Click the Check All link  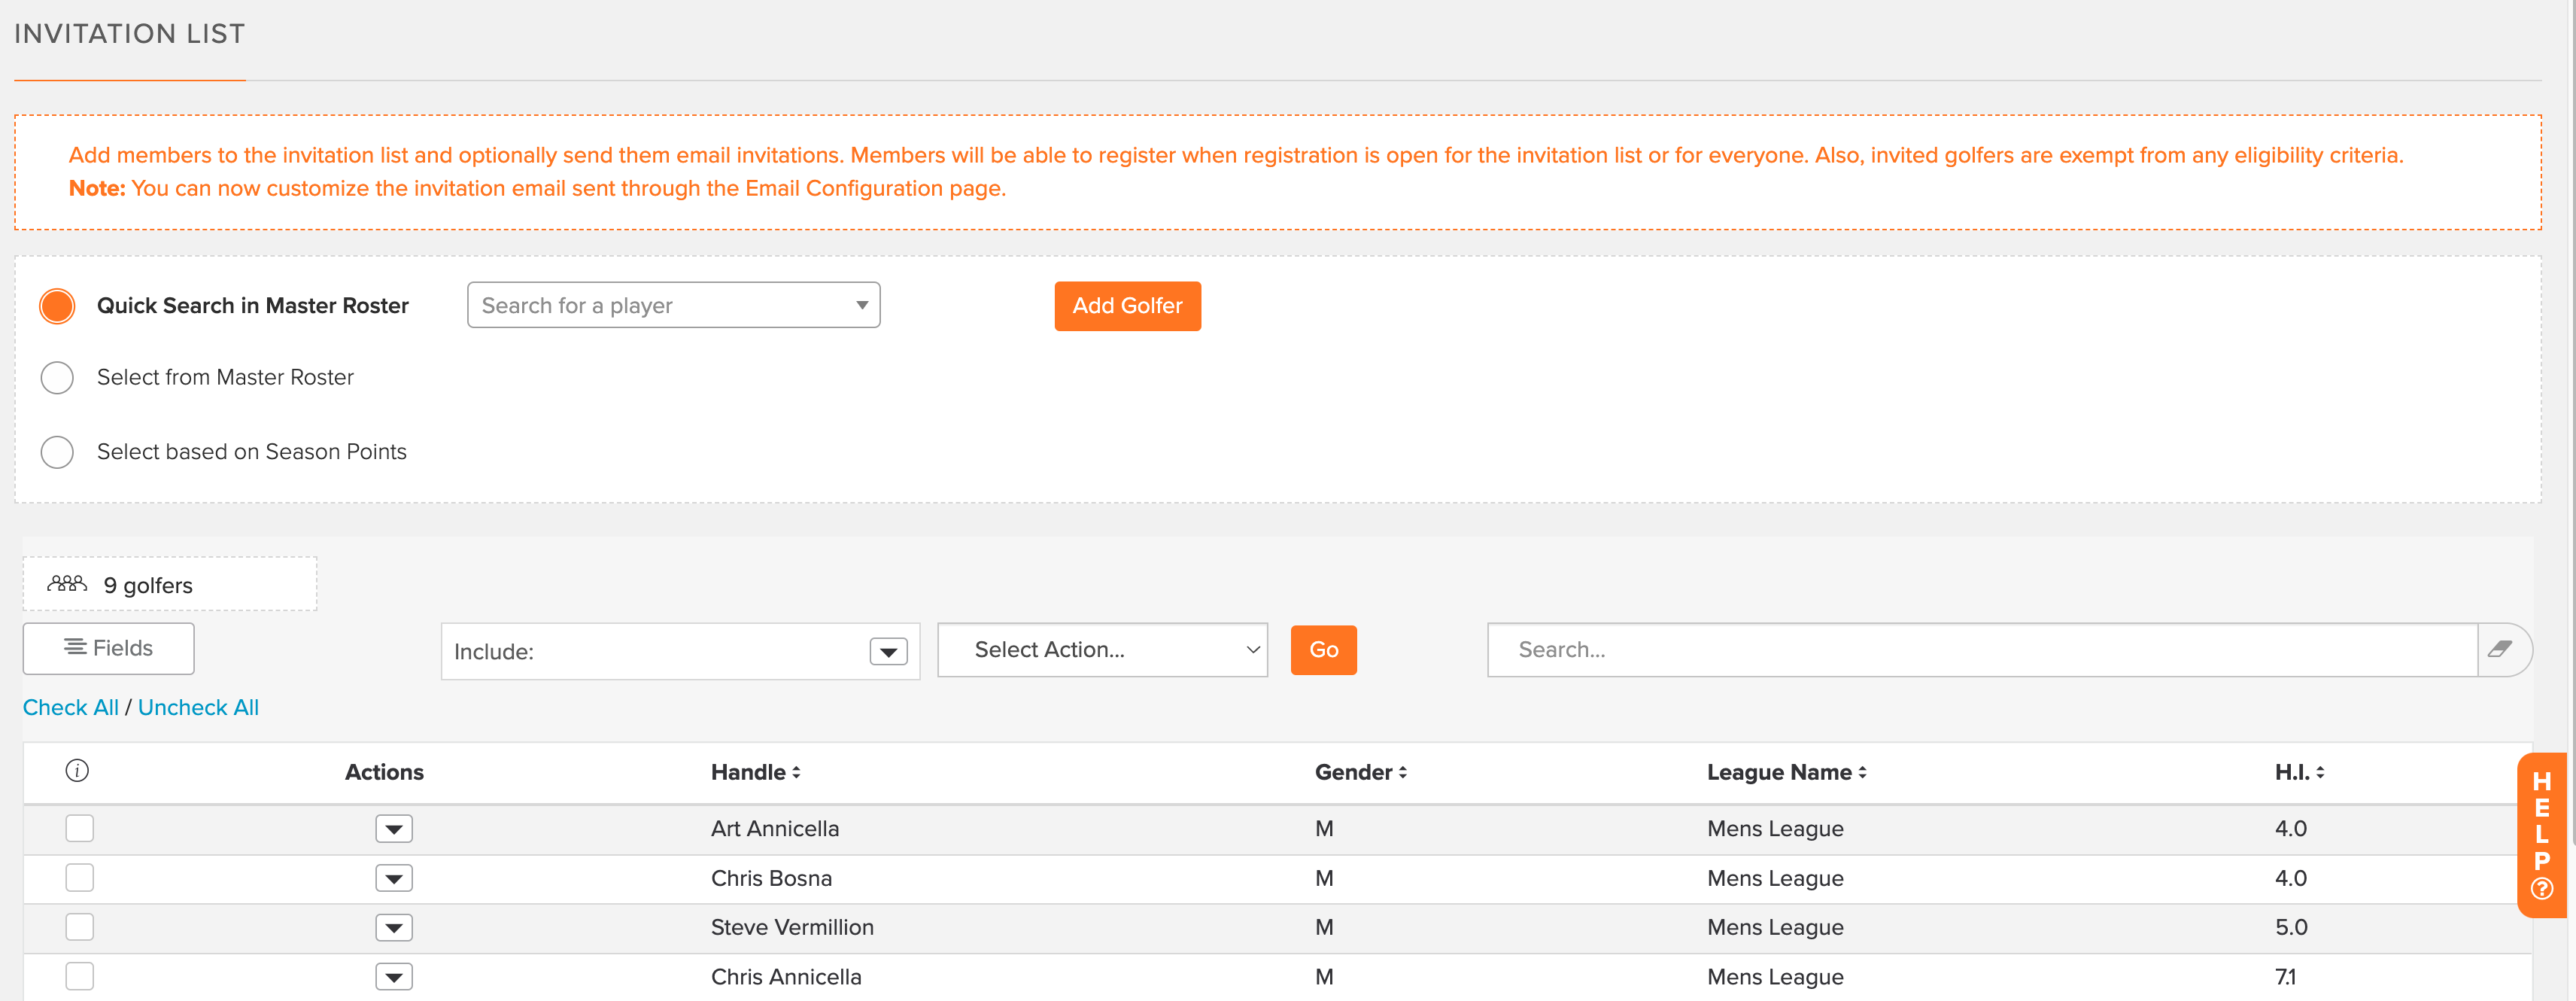tap(70, 707)
